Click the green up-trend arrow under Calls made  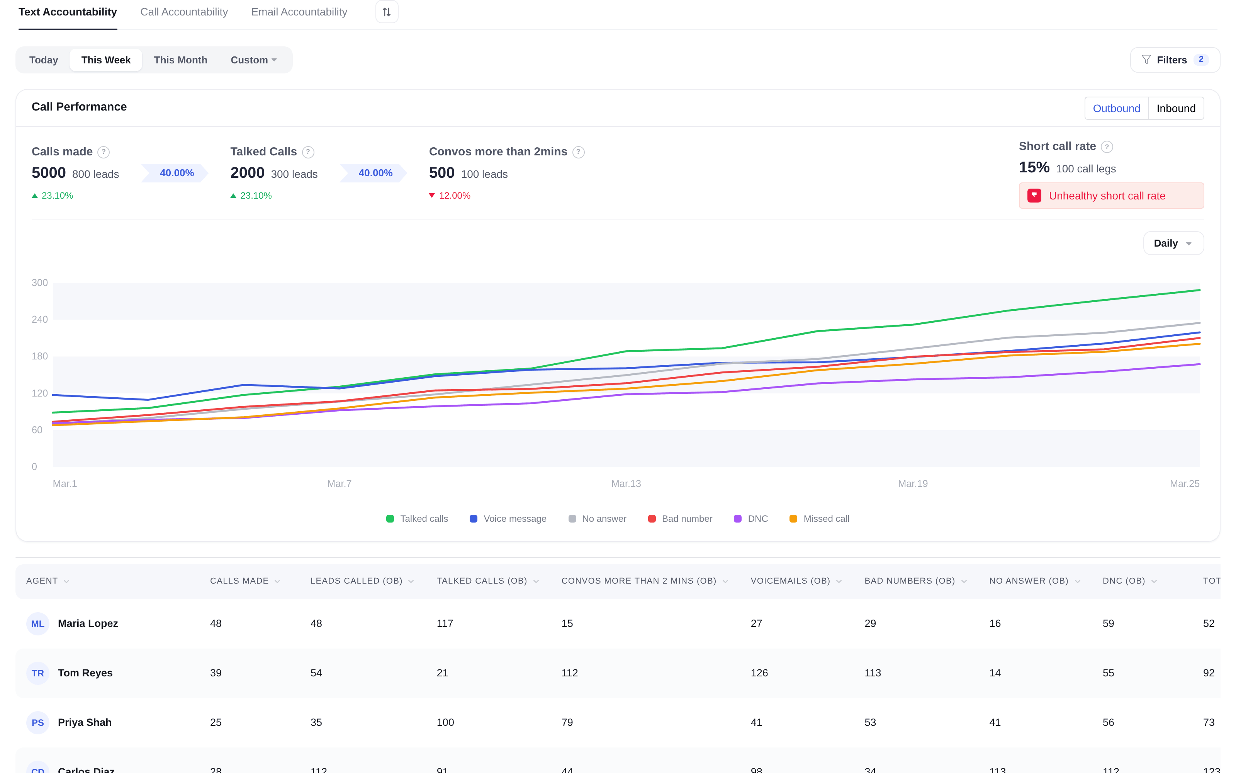tap(35, 196)
